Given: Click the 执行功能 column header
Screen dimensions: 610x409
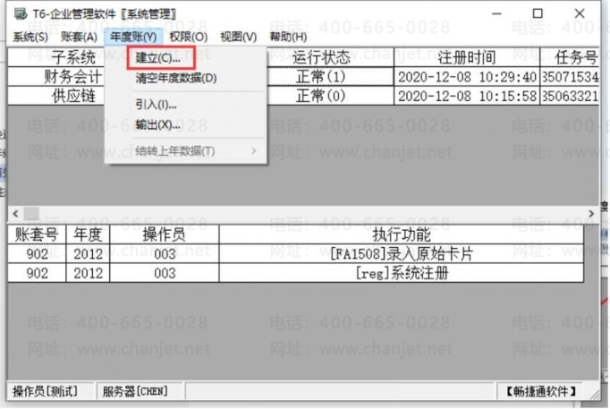Looking at the screenshot, I should 402,234.
